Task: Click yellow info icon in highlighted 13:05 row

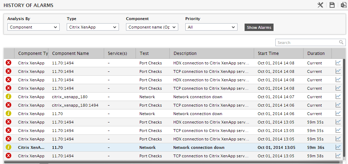Action: (8, 147)
